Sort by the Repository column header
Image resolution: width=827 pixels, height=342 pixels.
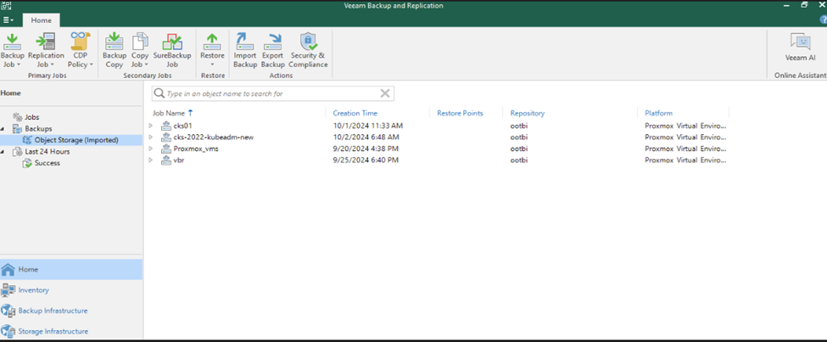click(528, 113)
